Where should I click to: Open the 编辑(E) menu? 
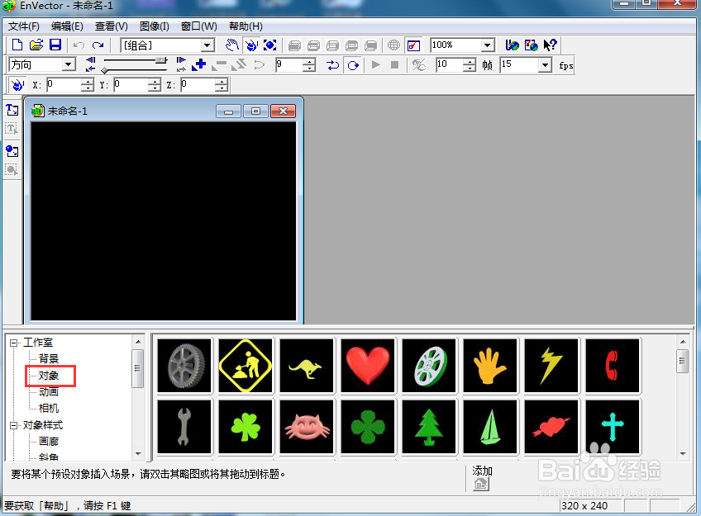point(67,26)
